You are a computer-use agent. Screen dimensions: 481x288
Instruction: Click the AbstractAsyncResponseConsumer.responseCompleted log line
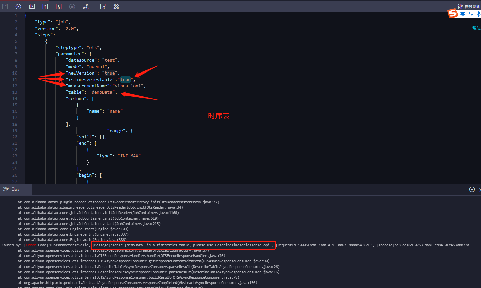pyautogui.click(x=137, y=283)
